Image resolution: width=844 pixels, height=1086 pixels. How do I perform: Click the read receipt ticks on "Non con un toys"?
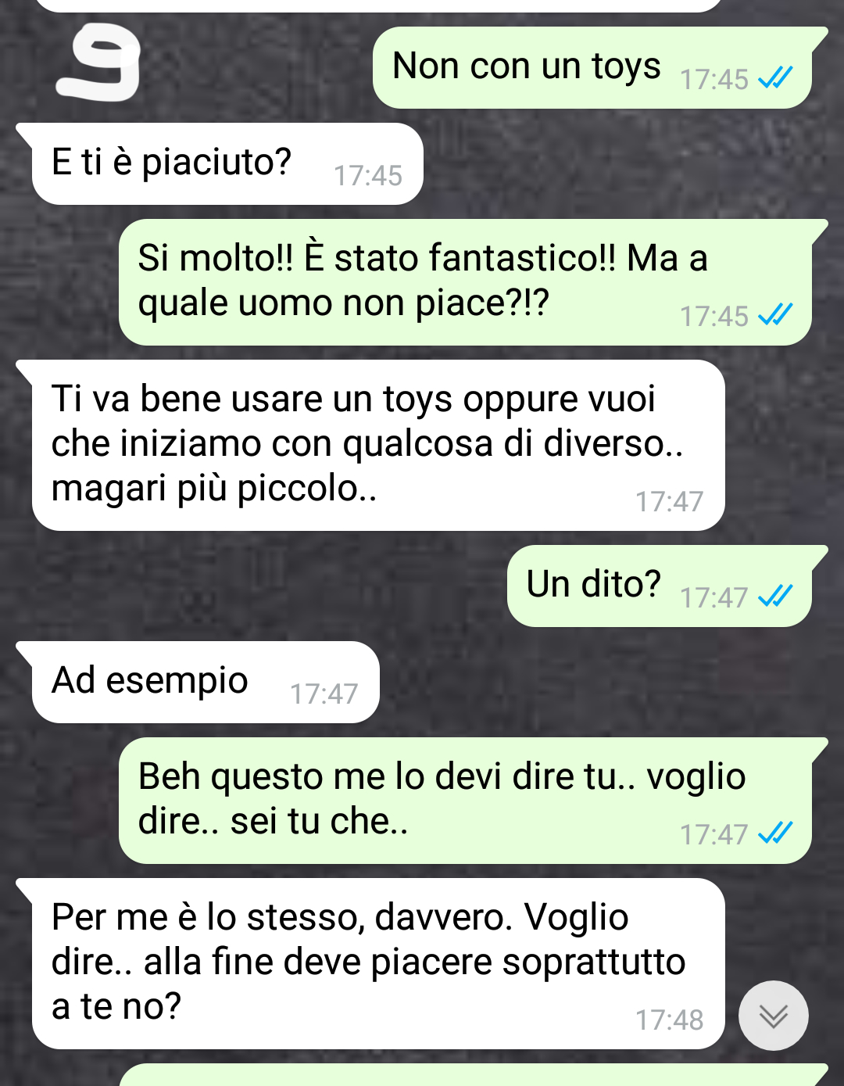pyautogui.click(x=775, y=77)
